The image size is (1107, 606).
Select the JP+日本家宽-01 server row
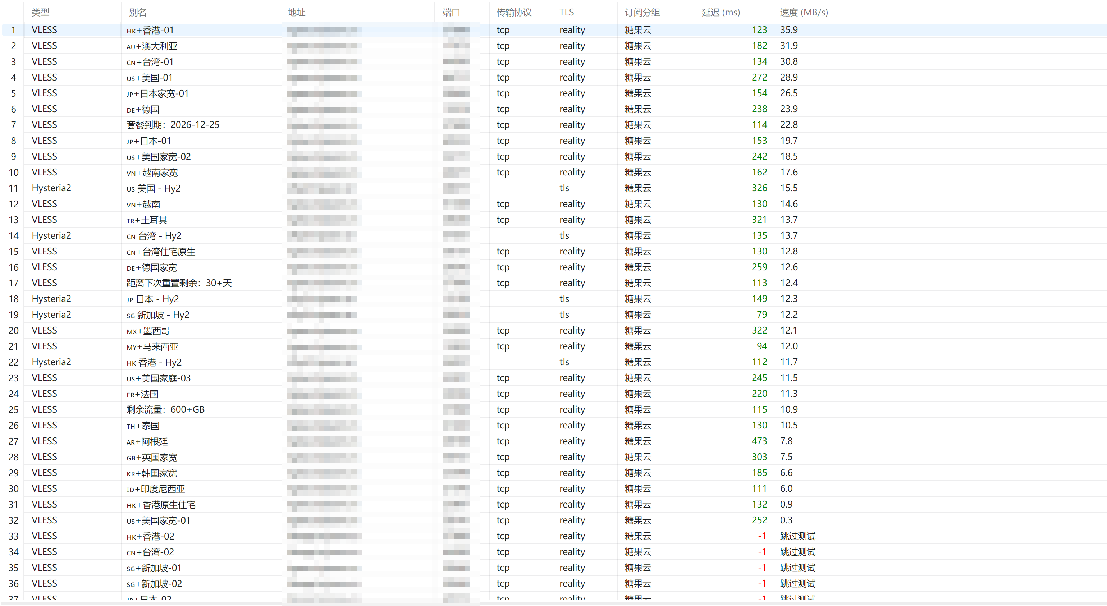point(554,93)
